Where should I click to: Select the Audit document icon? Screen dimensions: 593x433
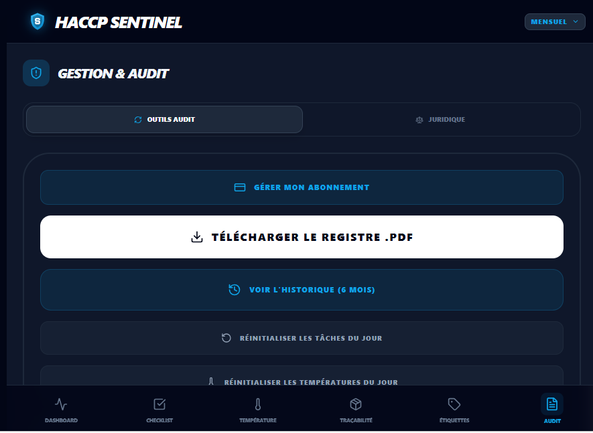pos(552,404)
